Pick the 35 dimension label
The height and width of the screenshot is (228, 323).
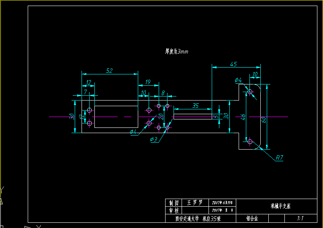[195, 106]
